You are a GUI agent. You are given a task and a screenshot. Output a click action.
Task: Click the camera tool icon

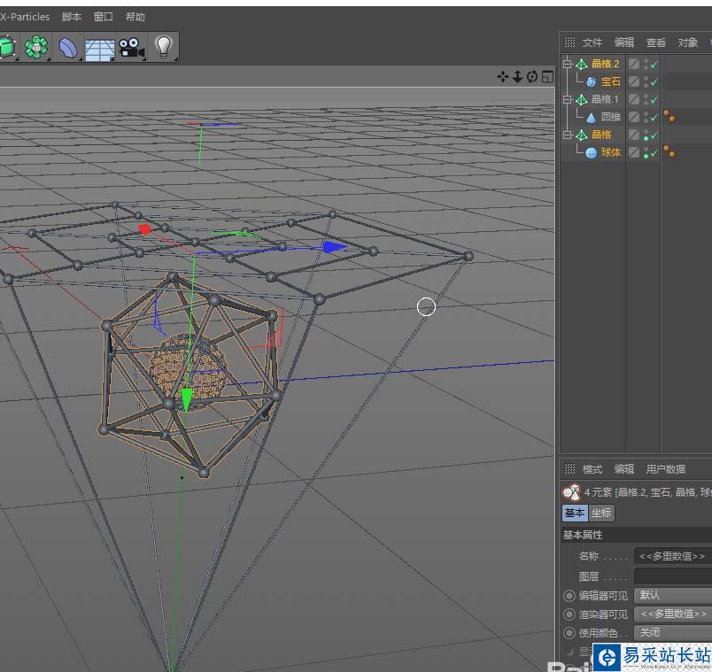(x=132, y=48)
